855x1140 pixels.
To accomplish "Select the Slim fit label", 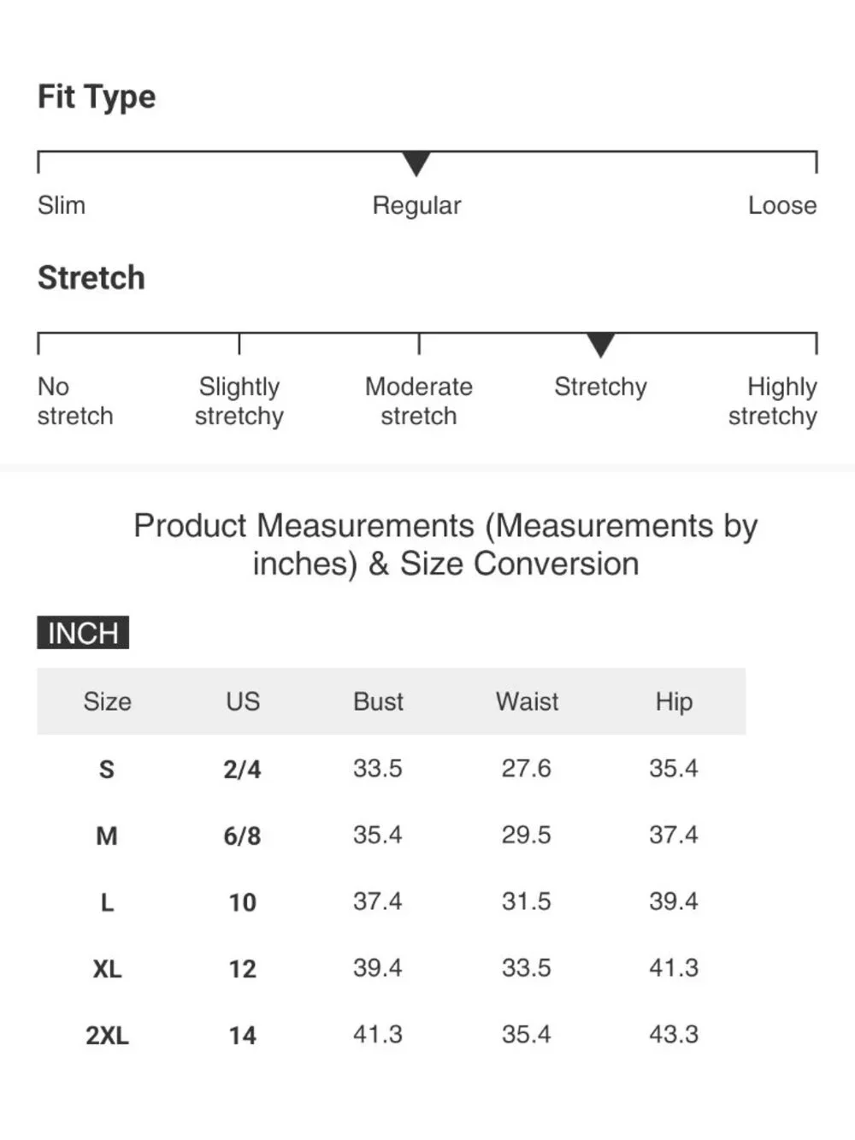I will click(62, 205).
